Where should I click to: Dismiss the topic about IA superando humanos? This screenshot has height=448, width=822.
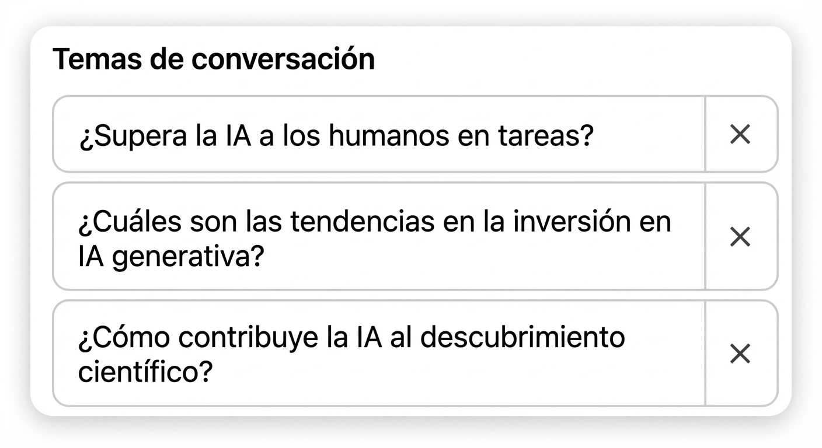pos(740,135)
